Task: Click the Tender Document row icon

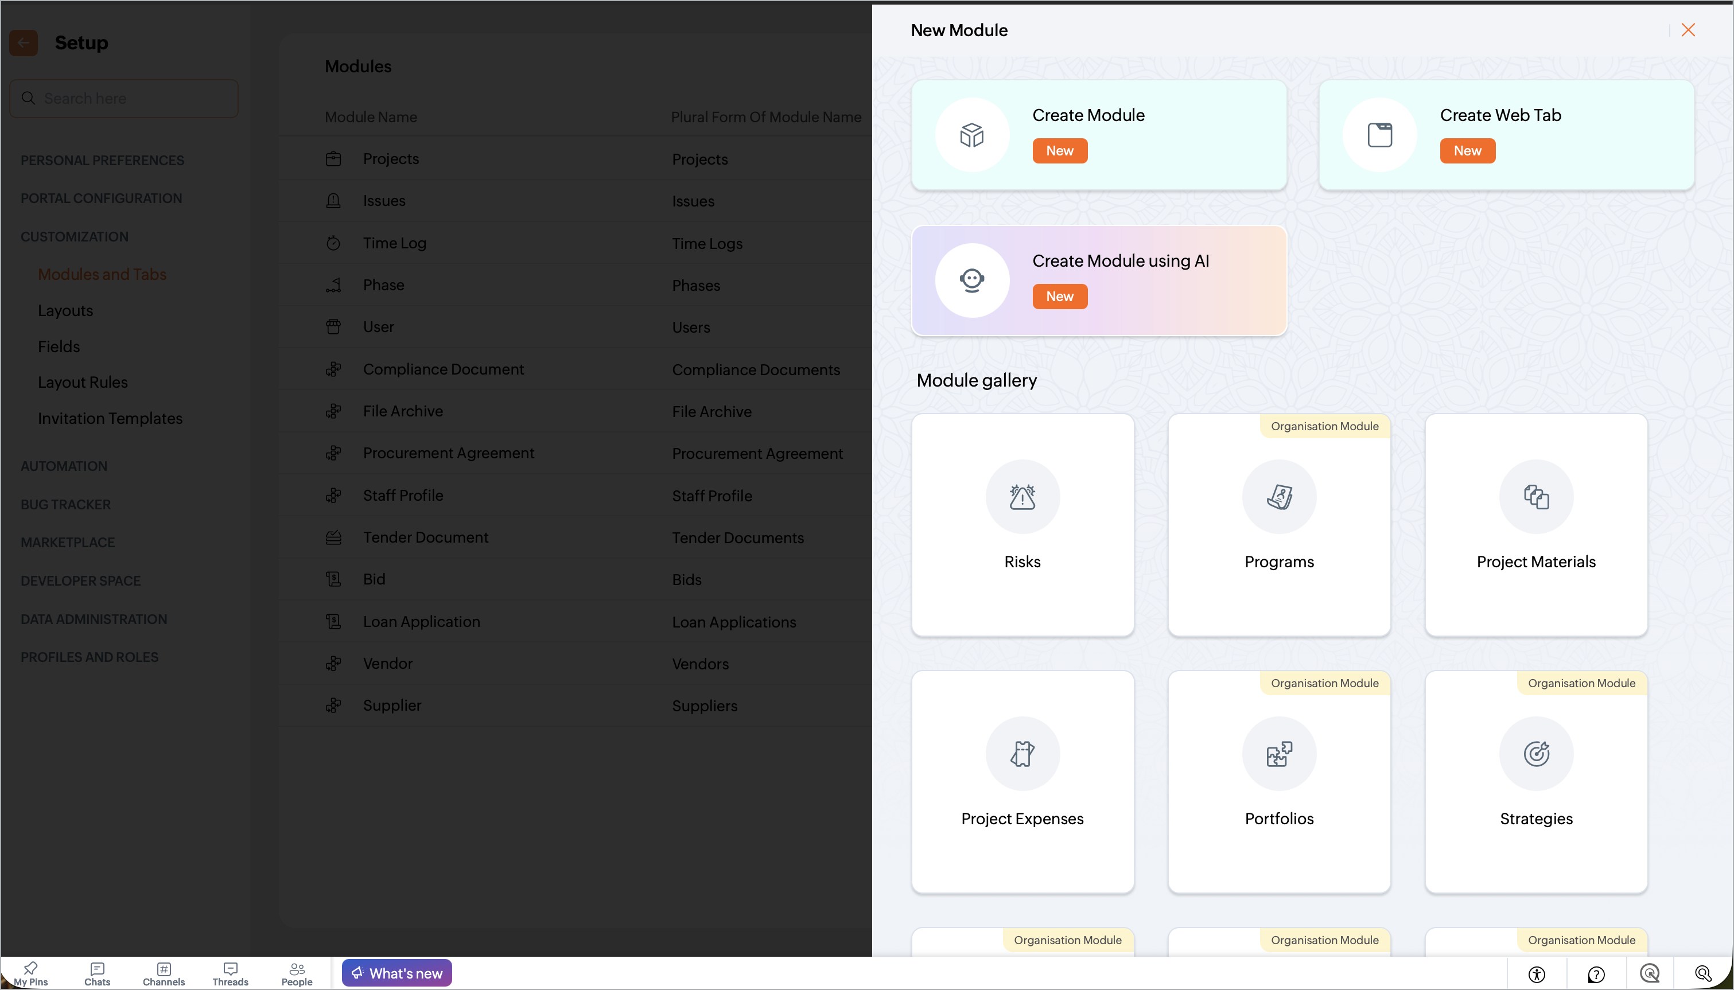Action: pyautogui.click(x=333, y=537)
